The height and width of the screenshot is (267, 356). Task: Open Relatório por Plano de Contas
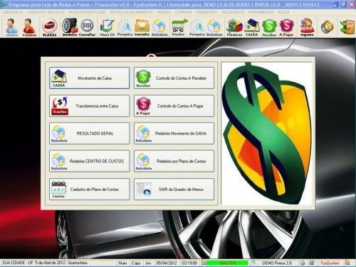[x=174, y=161]
